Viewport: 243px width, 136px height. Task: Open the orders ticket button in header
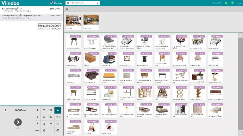56,3
